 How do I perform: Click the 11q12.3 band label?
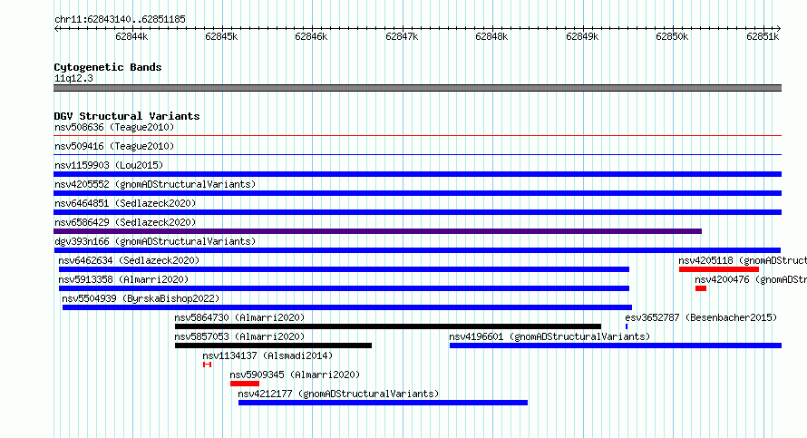(73, 78)
